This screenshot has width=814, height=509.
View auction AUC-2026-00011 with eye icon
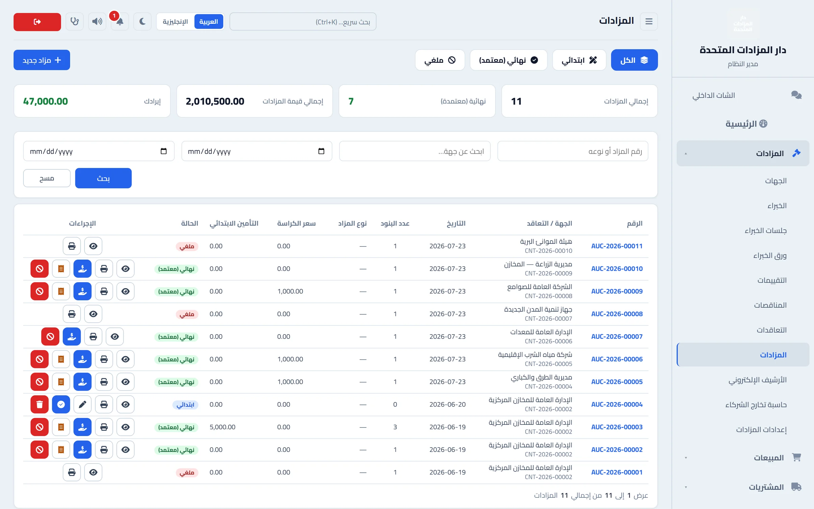(x=93, y=246)
